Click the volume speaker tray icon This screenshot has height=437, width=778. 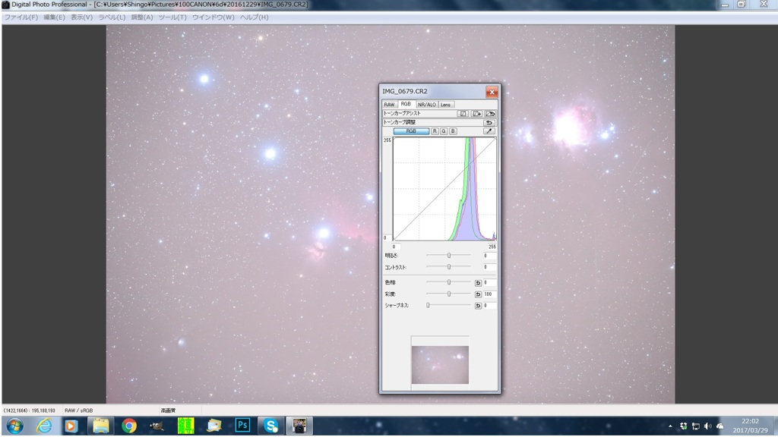(x=707, y=426)
